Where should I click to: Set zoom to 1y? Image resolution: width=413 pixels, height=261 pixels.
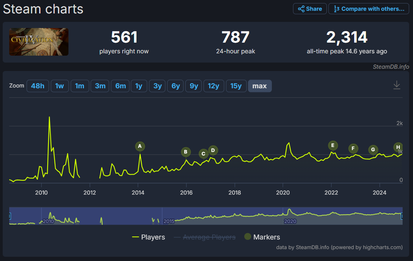click(139, 86)
